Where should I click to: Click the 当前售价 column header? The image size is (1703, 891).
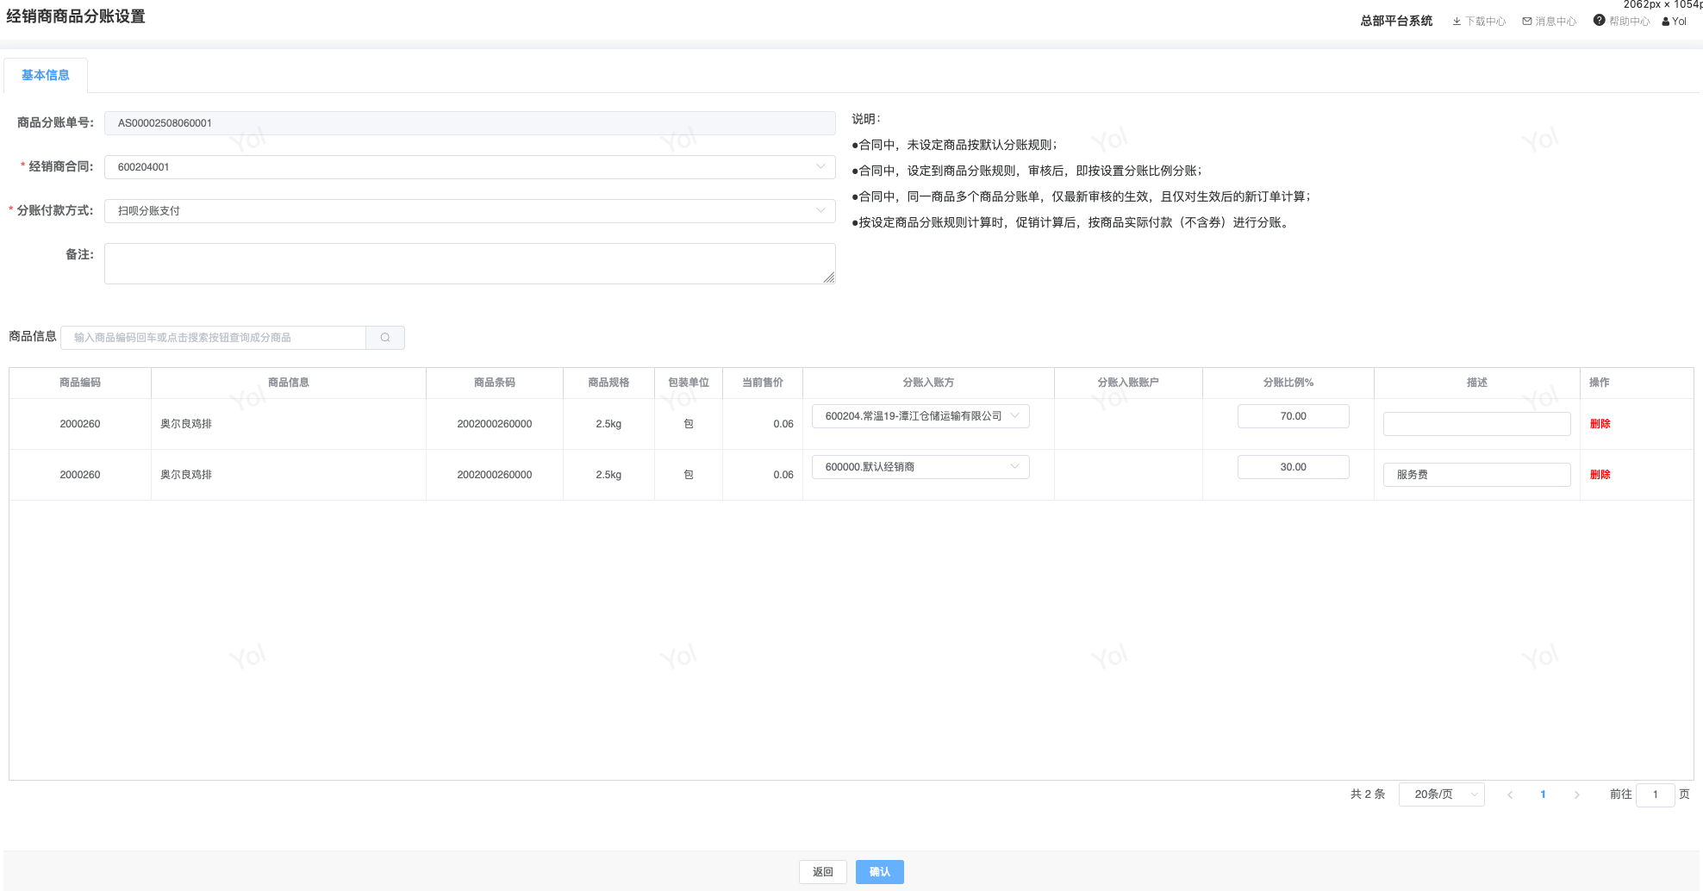pyautogui.click(x=763, y=383)
